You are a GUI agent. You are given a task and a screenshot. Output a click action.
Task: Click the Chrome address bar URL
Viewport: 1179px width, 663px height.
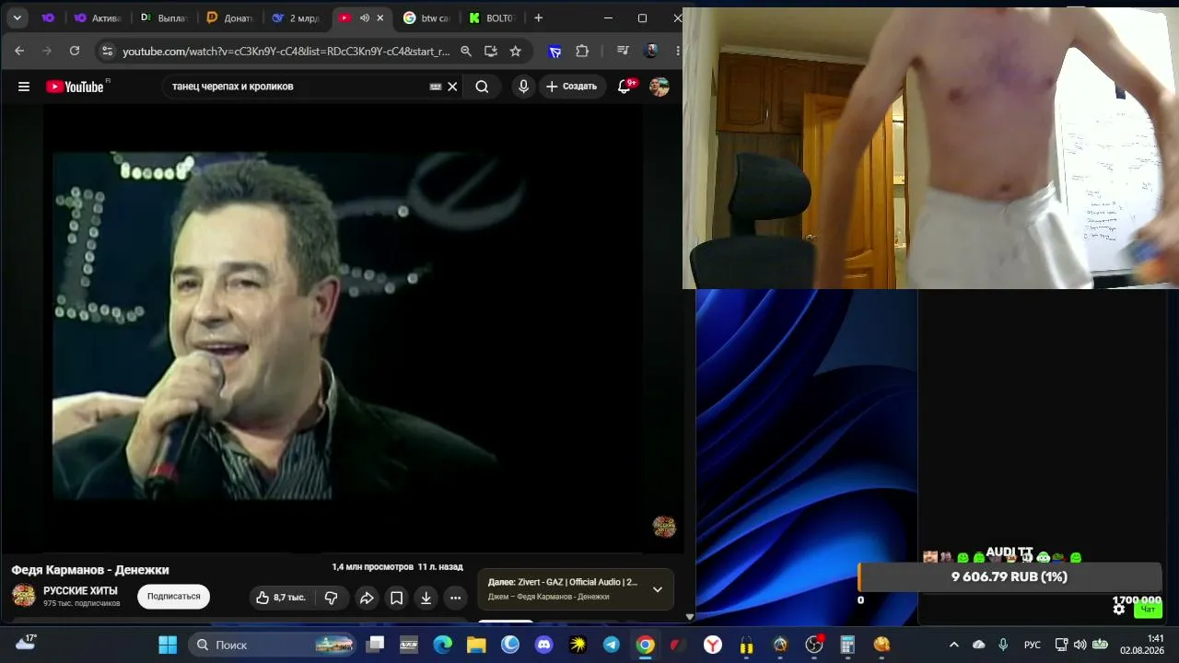coord(286,52)
